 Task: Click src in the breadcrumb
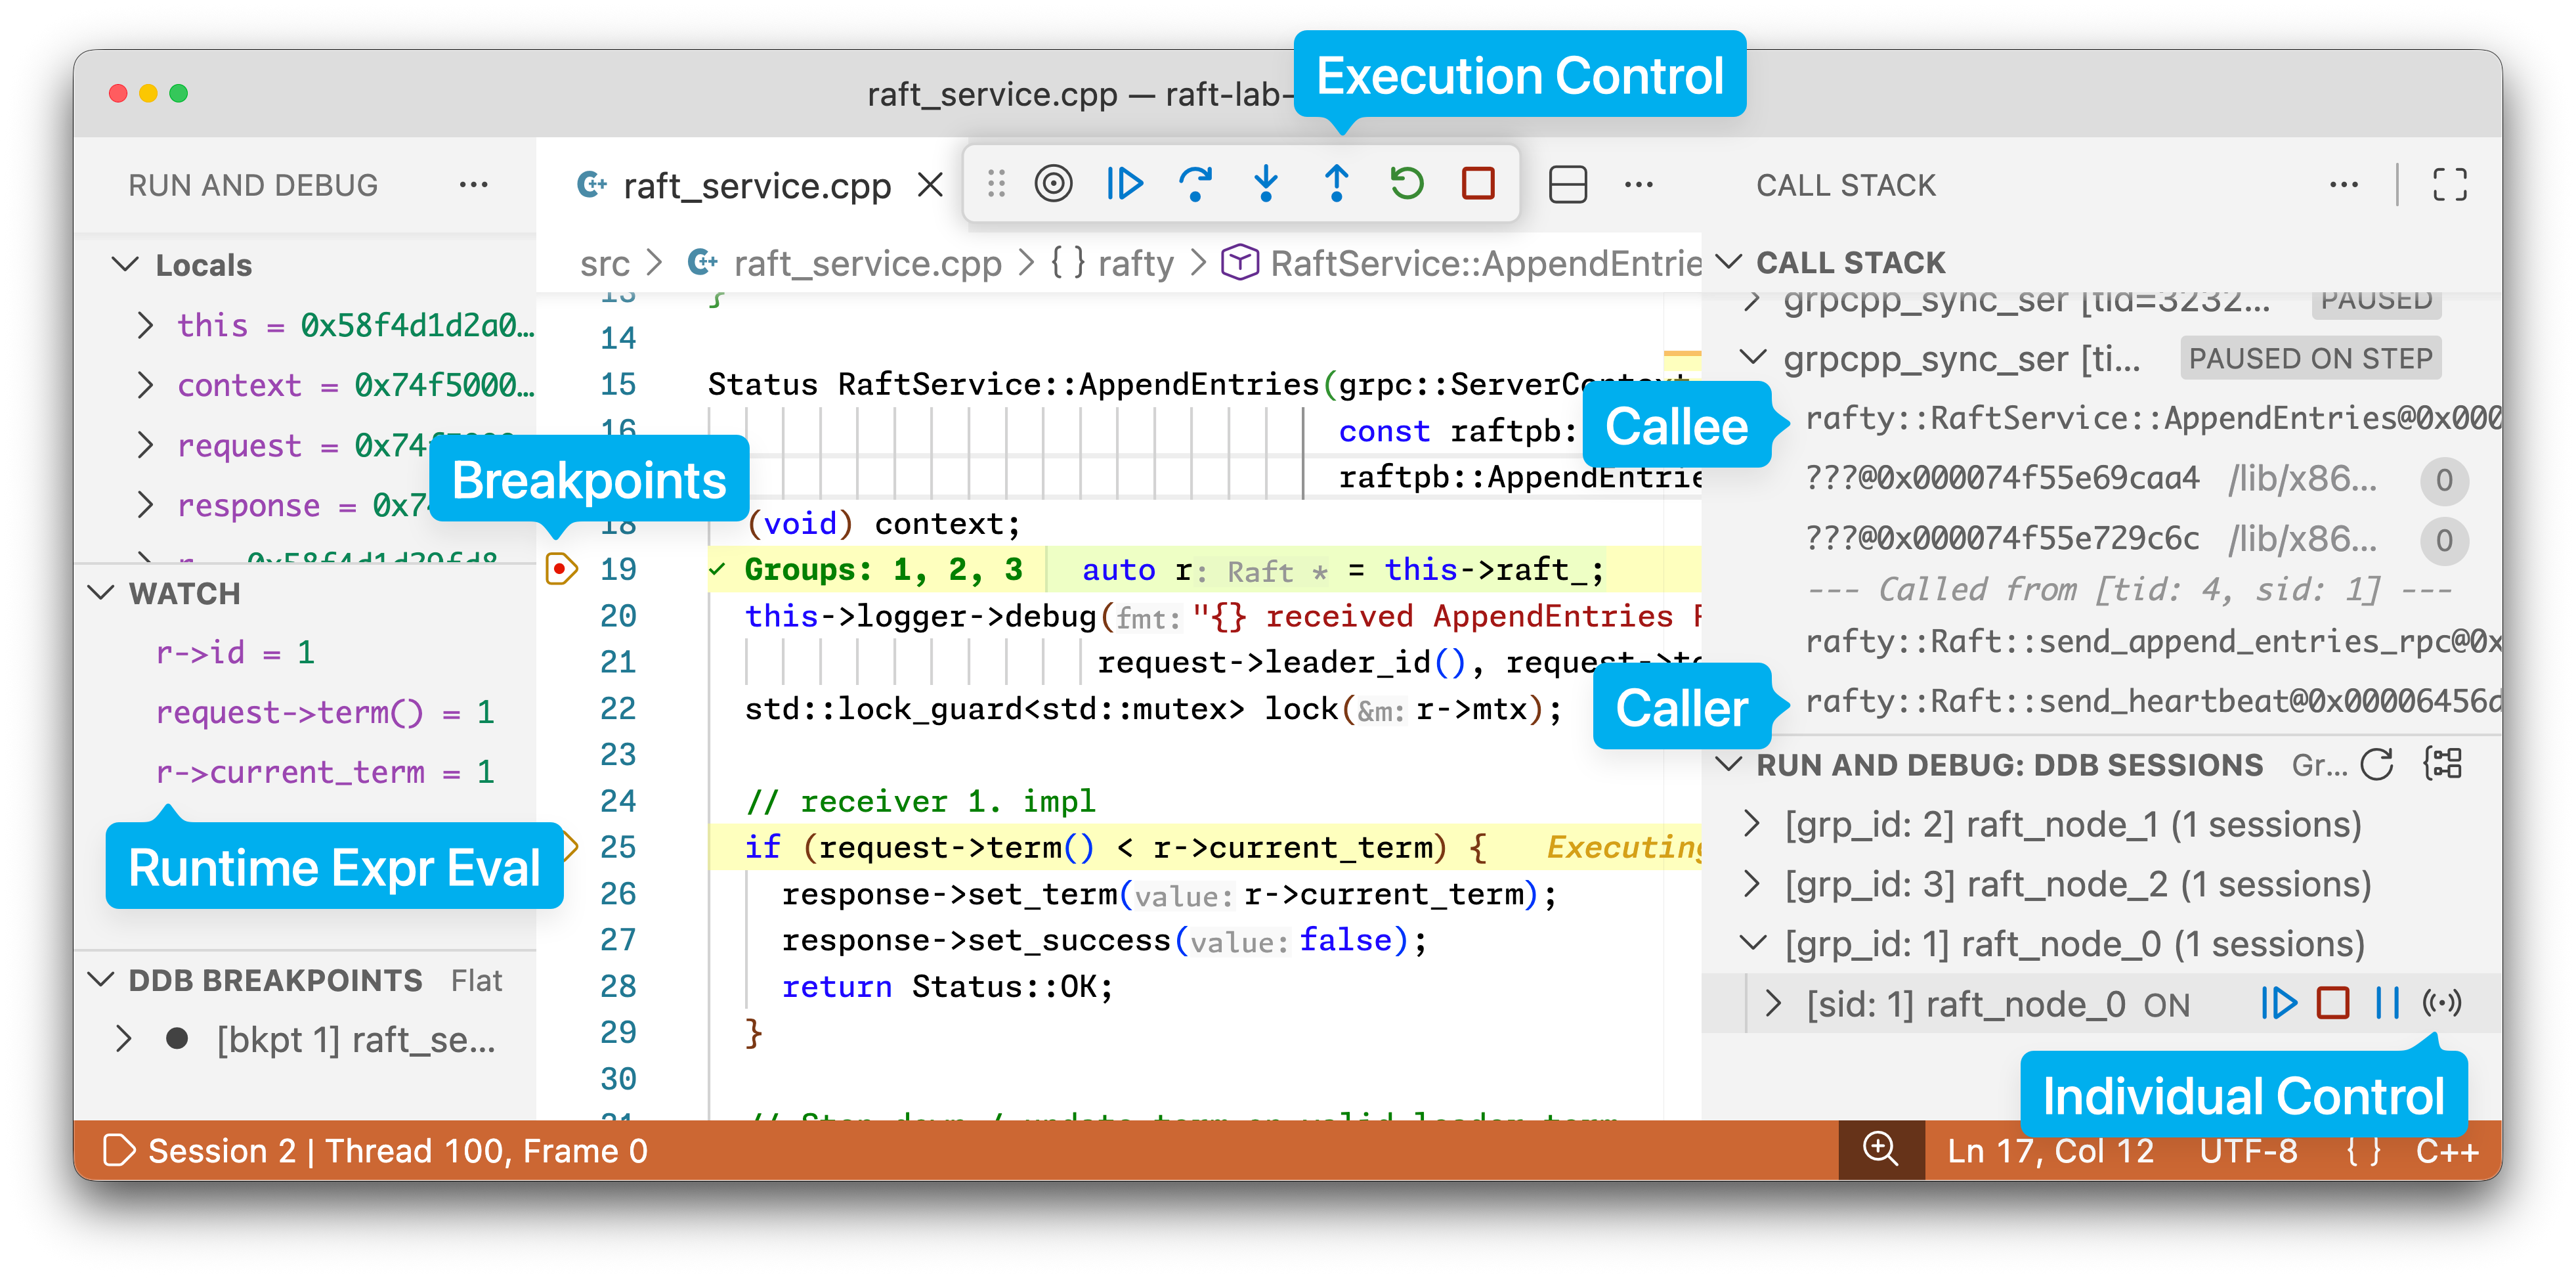(605, 263)
